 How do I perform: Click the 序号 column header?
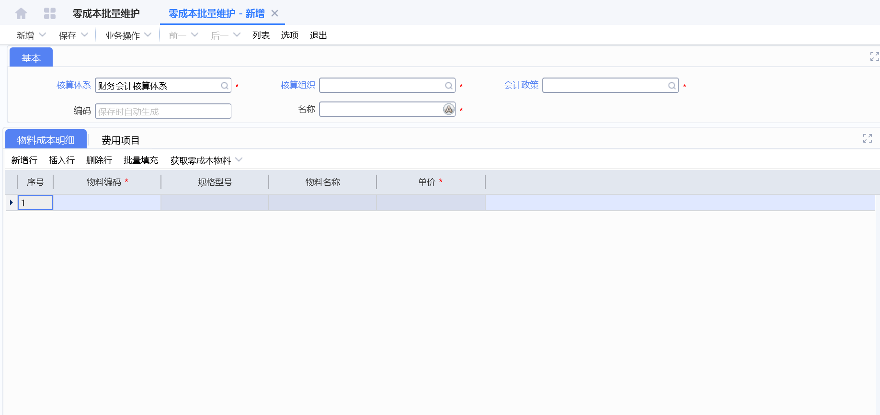35,182
